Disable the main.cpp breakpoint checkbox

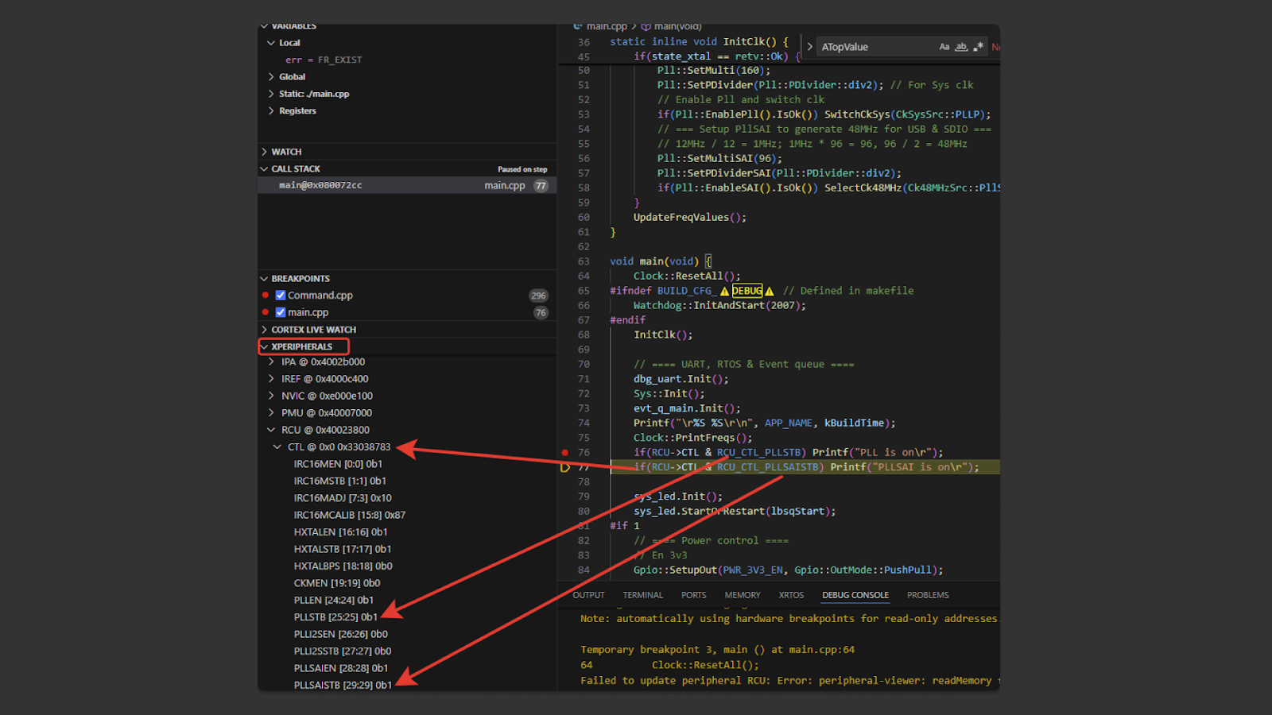(x=280, y=311)
